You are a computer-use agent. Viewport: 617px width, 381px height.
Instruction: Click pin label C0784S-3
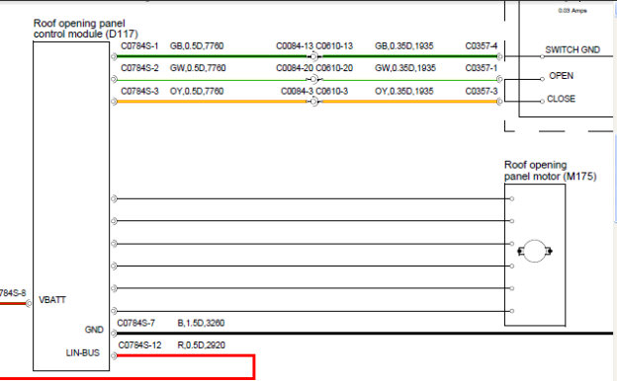pyautogui.click(x=139, y=92)
